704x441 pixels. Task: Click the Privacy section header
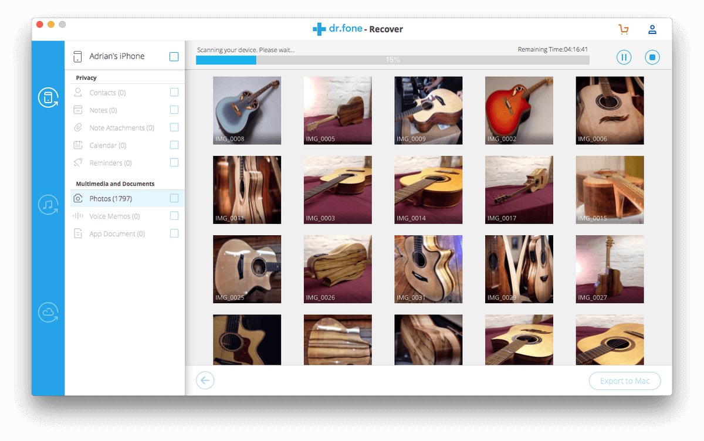click(x=86, y=78)
